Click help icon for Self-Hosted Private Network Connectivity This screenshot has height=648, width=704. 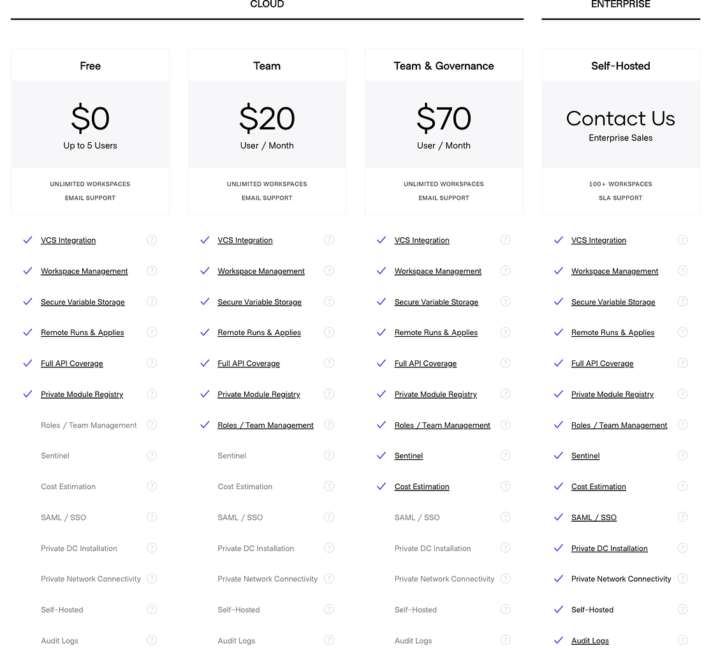[682, 578]
